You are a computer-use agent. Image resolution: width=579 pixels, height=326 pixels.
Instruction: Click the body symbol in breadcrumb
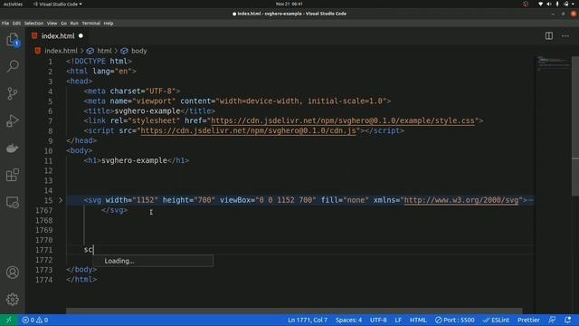point(134,51)
